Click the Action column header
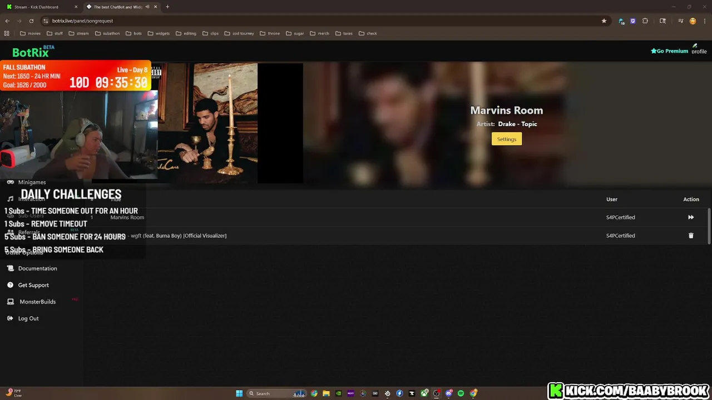This screenshot has width=712, height=400. coord(691,199)
